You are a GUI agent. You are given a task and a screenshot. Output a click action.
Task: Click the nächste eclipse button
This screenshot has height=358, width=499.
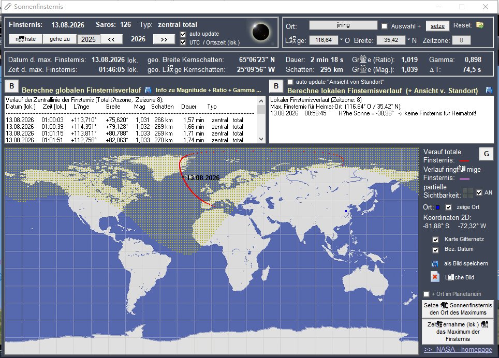tap(25, 39)
